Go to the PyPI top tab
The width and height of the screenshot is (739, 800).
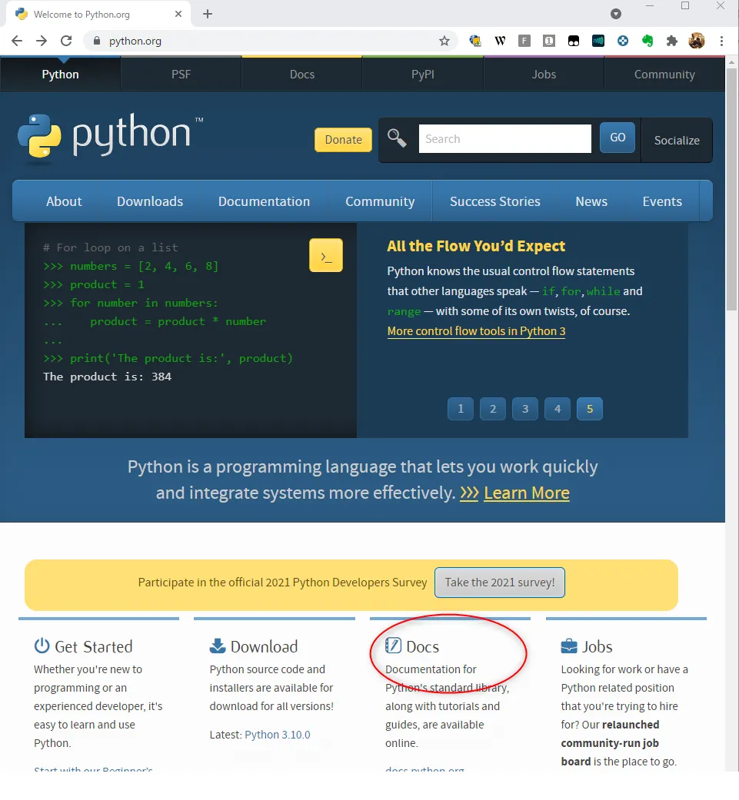pyautogui.click(x=422, y=75)
